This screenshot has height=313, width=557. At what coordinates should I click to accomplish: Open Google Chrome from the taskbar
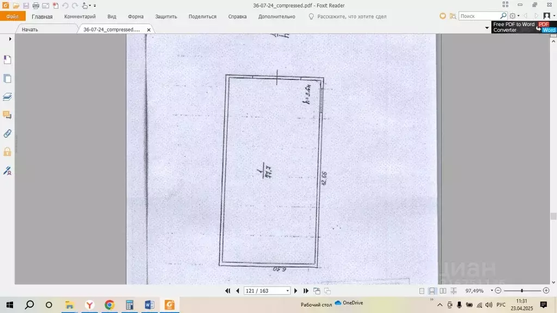pos(109,305)
